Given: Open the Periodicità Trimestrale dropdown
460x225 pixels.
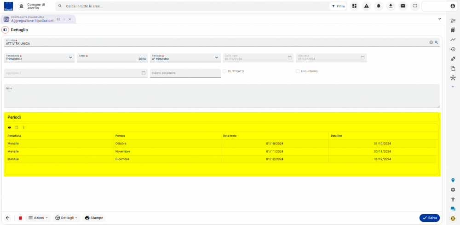Looking at the screenshot, I should (x=39, y=58).
